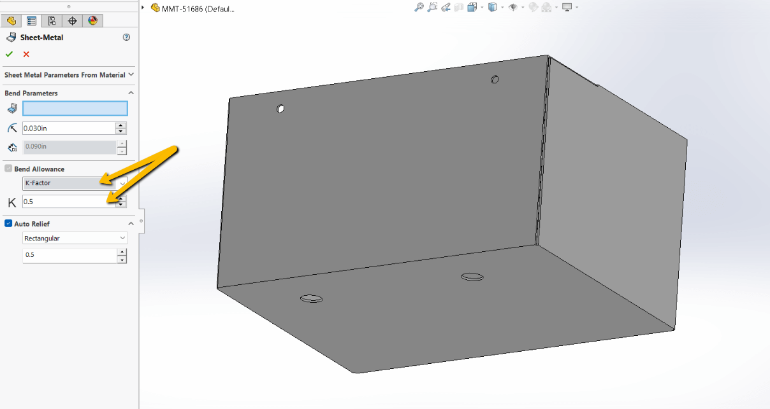770x409 pixels.
Task: Increase bend radius with the up stepper arrow
Action: pos(120,125)
